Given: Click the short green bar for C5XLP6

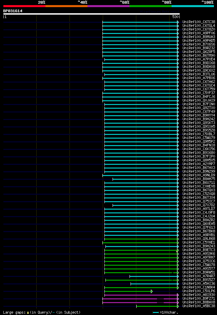Looking at the screenshot, I should [x=128, y=291].
